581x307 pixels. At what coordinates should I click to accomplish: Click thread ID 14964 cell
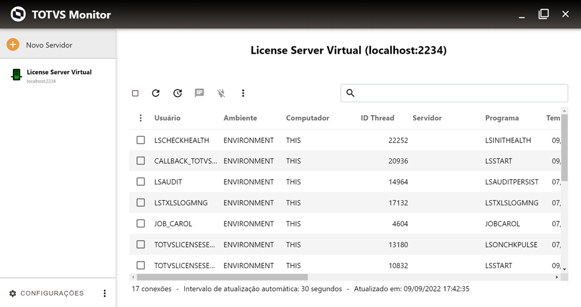(x=398, y=182)
